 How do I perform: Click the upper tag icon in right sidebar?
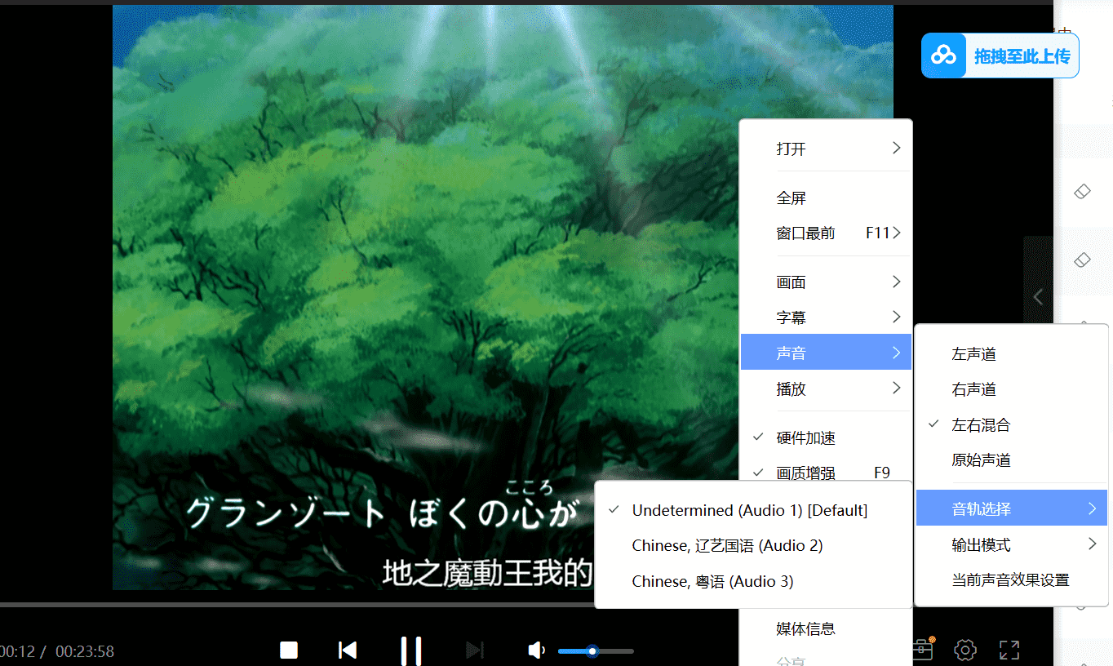tap(1082, 191)
